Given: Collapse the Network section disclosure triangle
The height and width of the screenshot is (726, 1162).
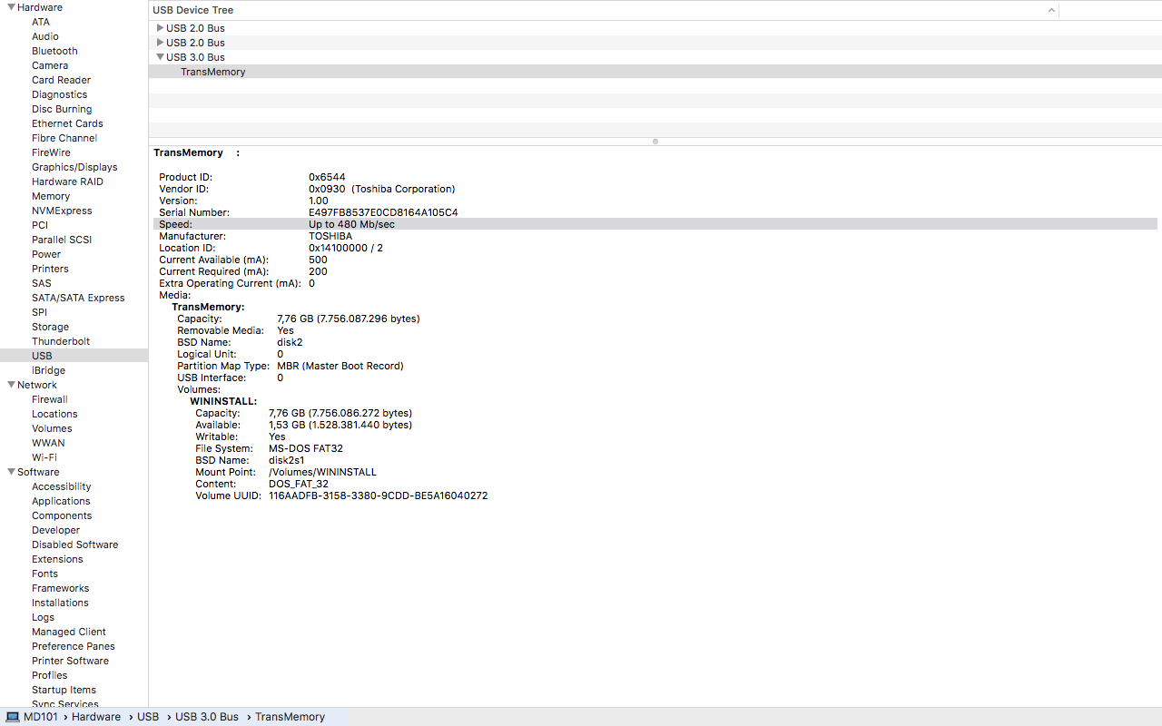Looking at the screenshot, I should coord(11,385).
